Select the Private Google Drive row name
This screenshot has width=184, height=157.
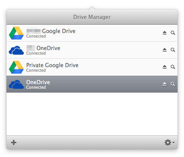(x=52, y=65)
